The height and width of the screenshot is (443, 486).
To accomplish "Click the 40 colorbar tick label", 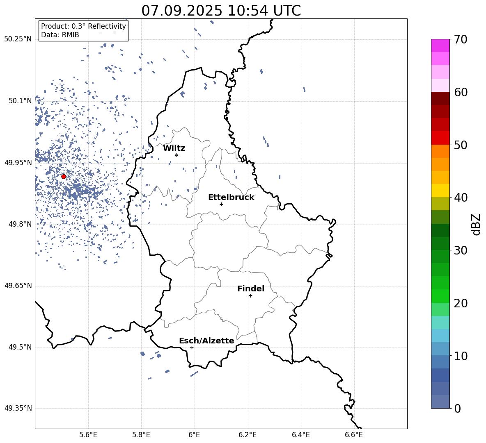I will 461,198.
